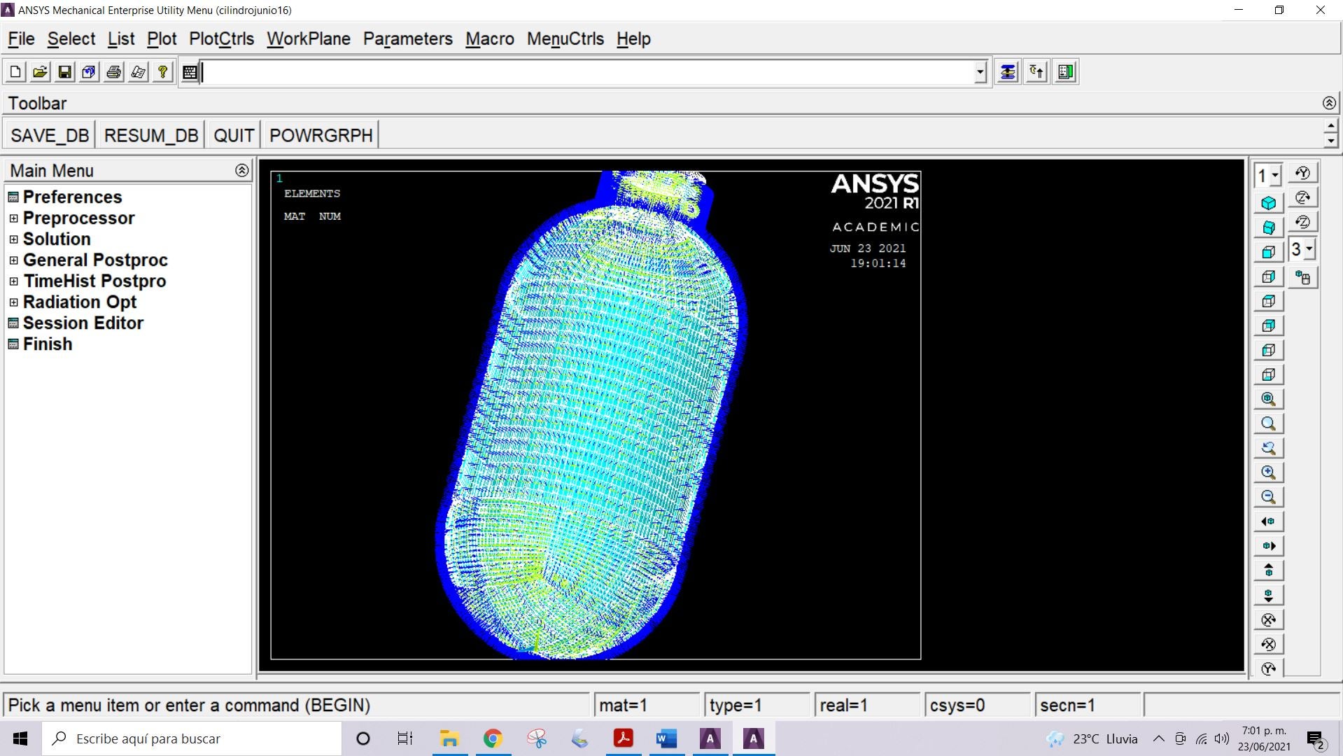1343x756 pixels.
Task: Click the POWRGRPH toolbar button
Action: [x=321, y=135]
